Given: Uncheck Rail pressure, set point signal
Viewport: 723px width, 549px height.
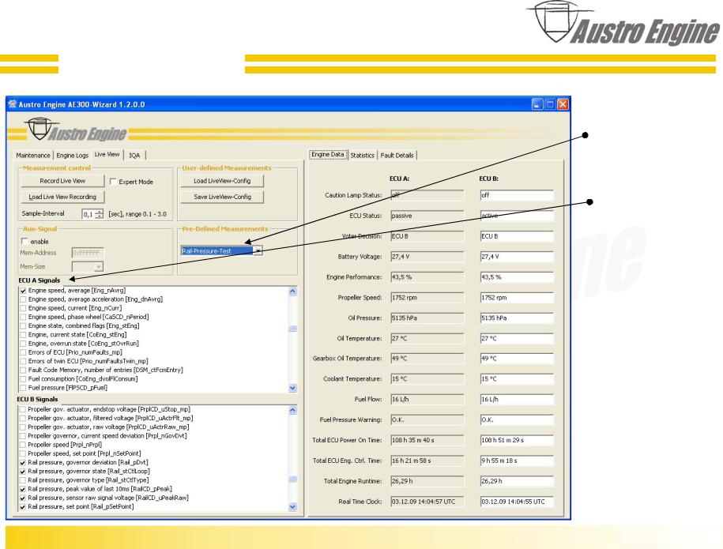Looking at the screenshot, I should point(23,507).
